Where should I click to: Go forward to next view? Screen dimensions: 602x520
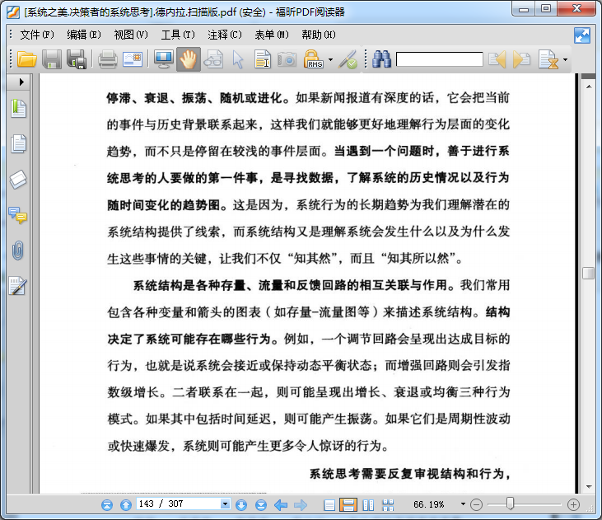(x=301, y=504)
